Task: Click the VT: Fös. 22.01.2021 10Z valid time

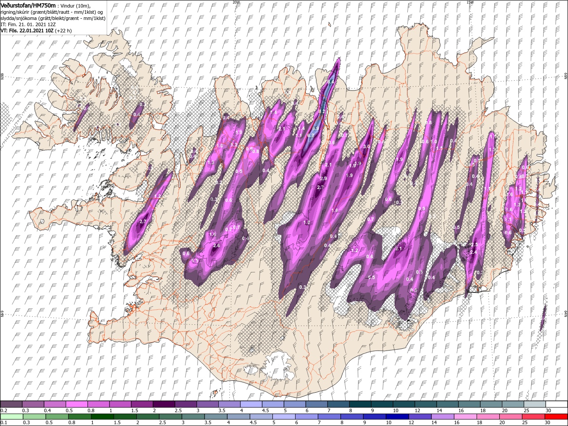Action: (36, 31)
